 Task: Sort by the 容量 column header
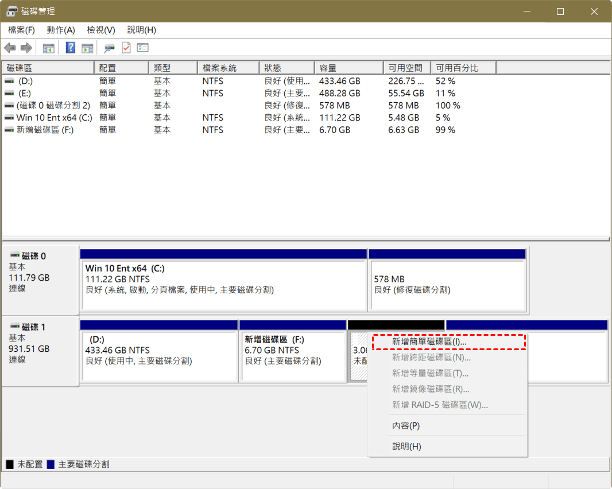point(348,68)
